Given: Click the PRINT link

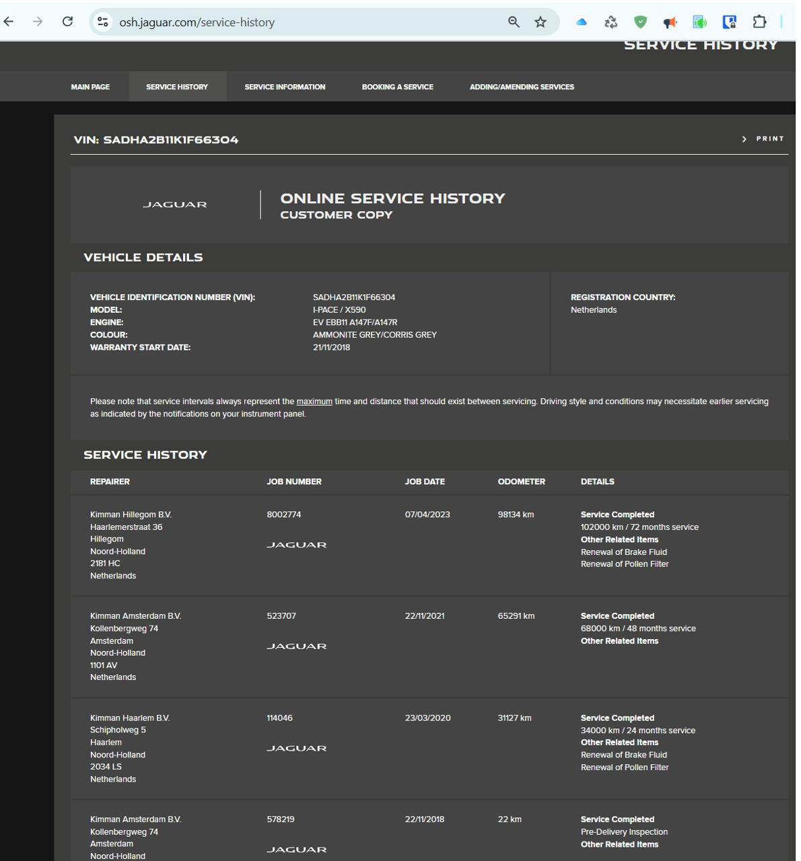Looking at the screenshot, I should point(770,139).
